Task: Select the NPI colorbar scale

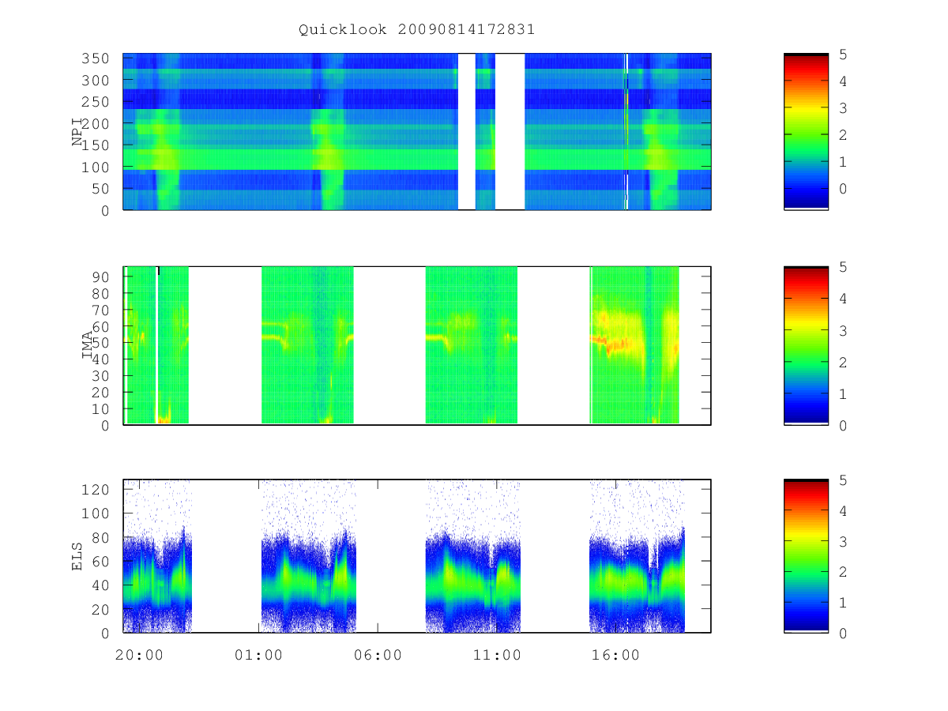Action: 806,131
